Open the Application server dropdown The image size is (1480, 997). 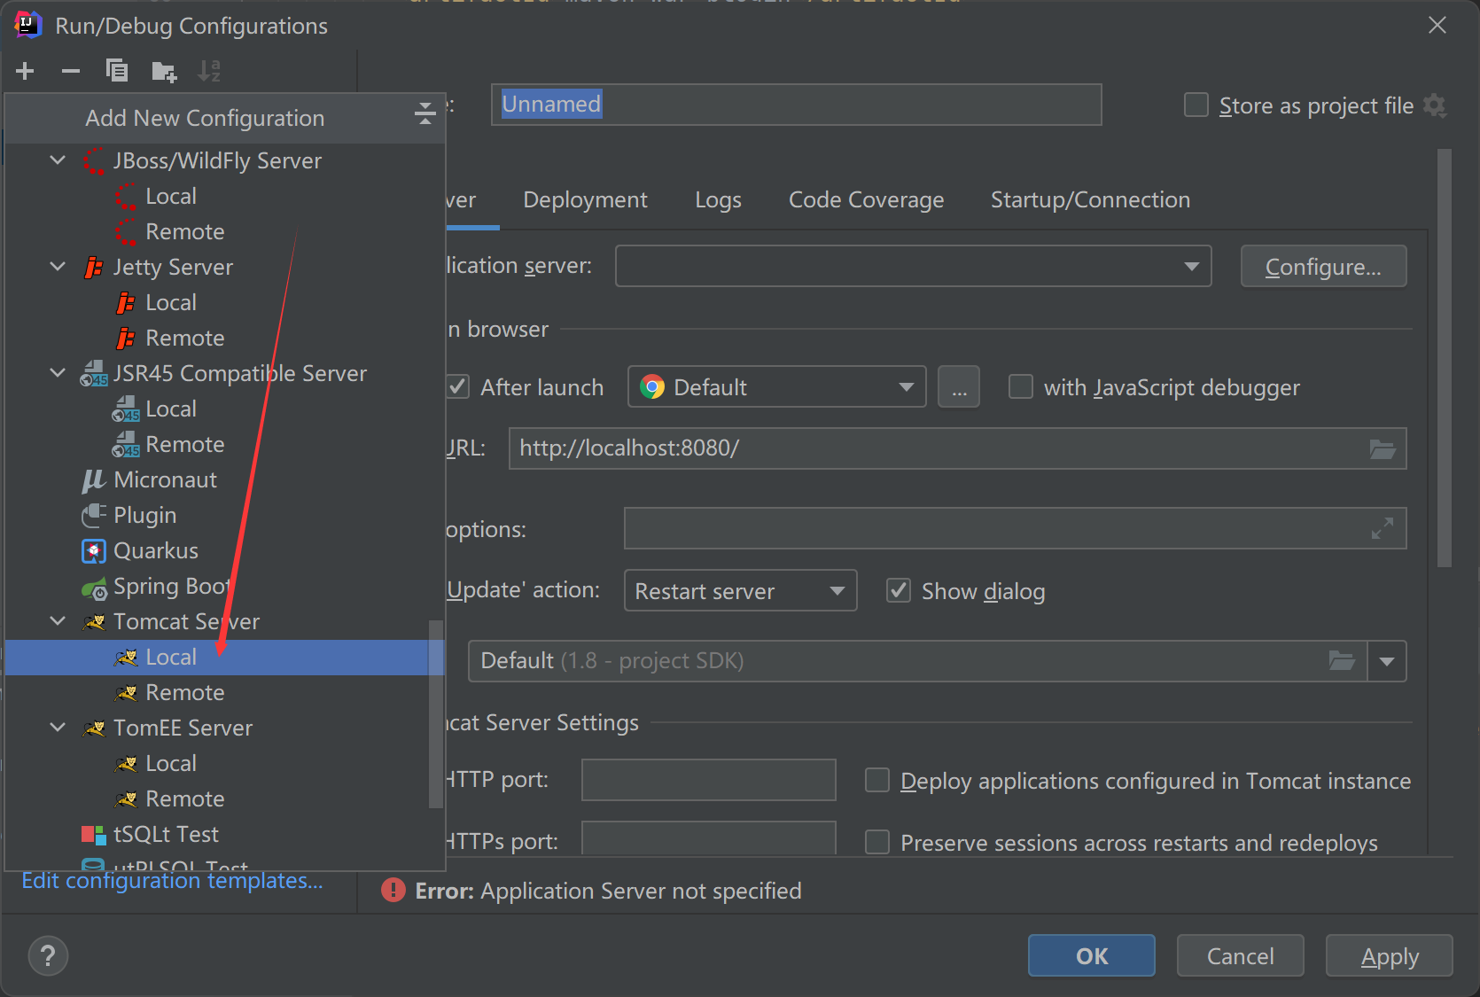pos(913,266)
